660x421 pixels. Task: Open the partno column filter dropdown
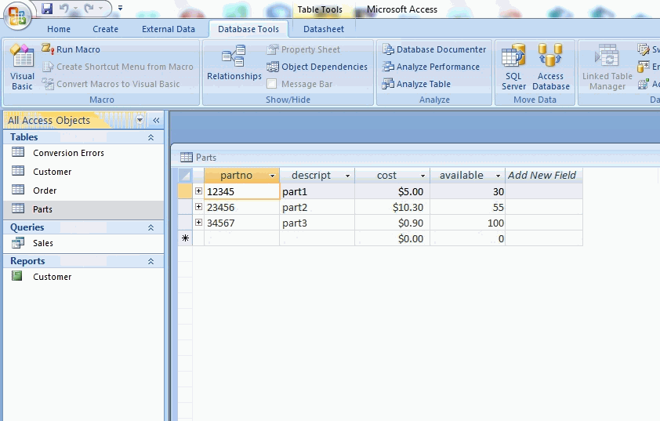tap(272, 176)
